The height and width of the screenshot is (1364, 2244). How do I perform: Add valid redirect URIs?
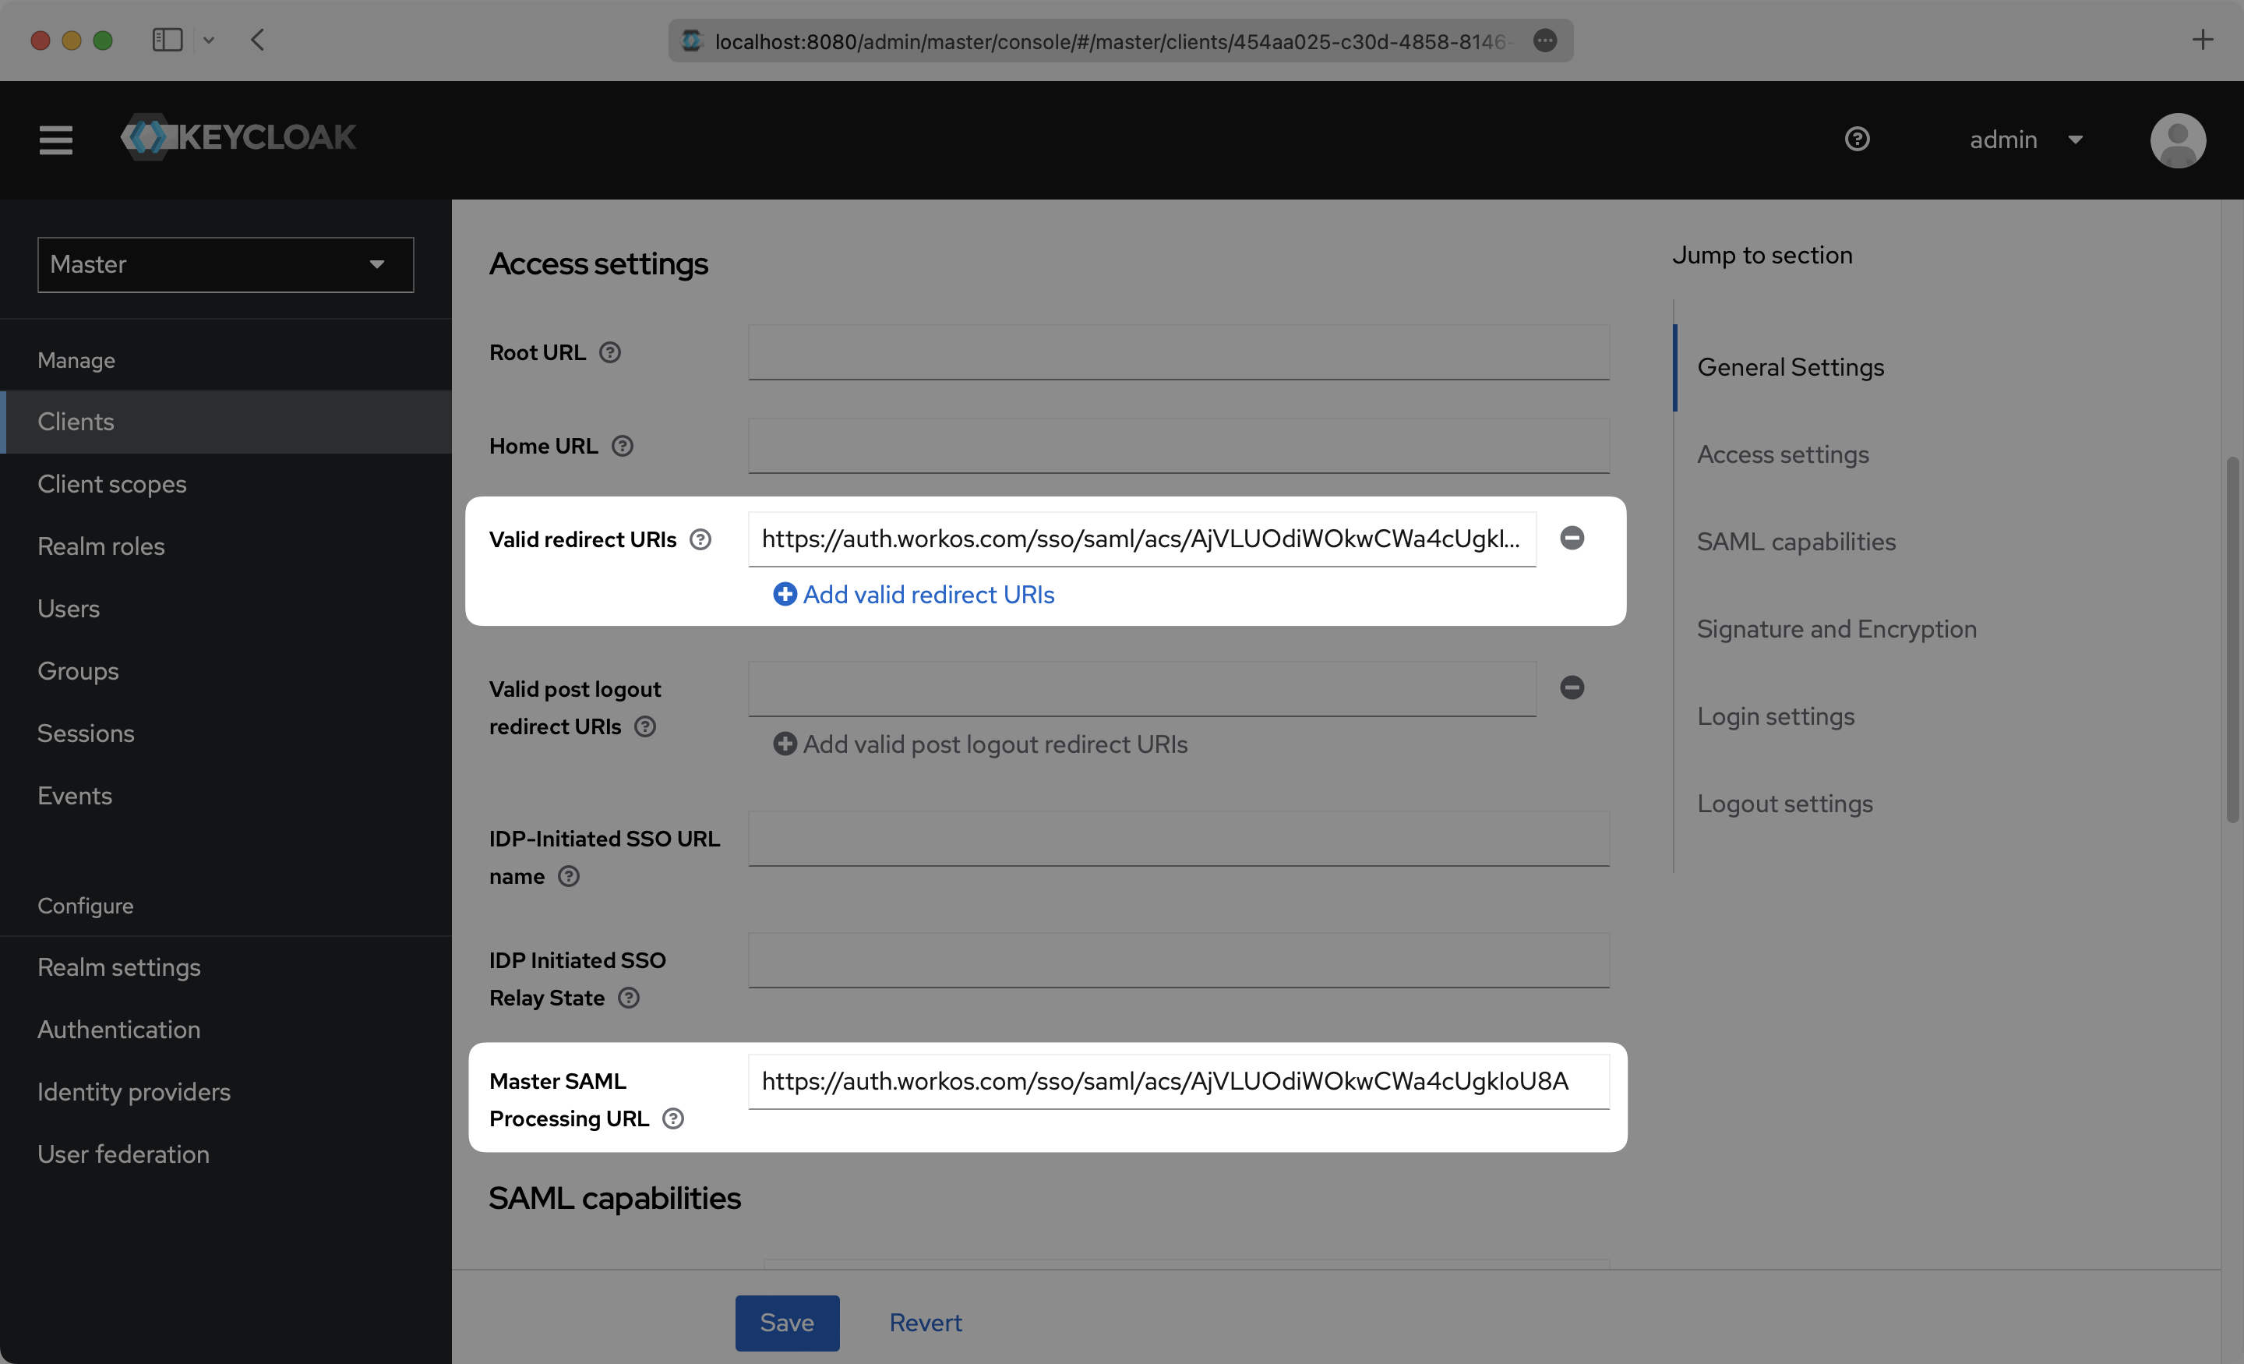pyautogui.click(x=913, y=594)
